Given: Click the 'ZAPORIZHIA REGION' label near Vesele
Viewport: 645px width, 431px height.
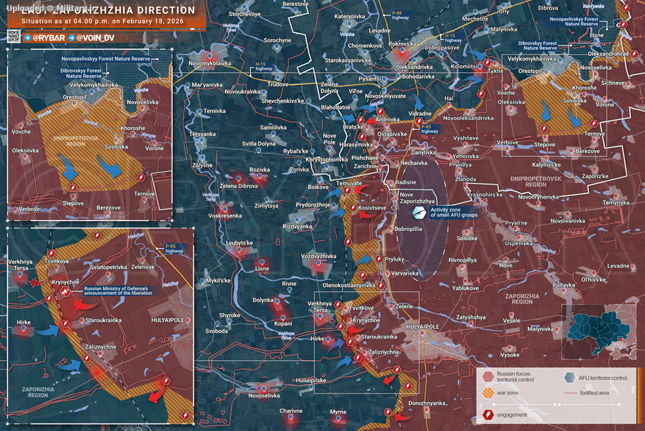Looking at the screenshot, I should click(x=522, y=299).
